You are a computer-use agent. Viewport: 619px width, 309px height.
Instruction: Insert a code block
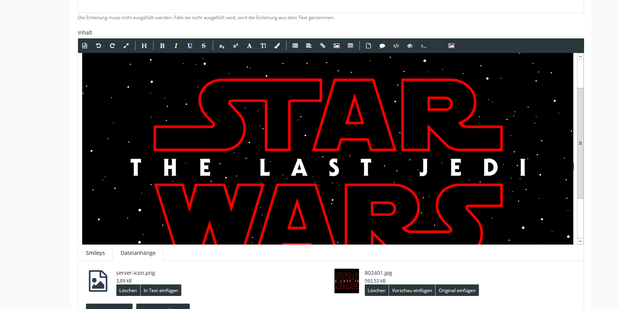pyautogui.click(x=396, y=46)
